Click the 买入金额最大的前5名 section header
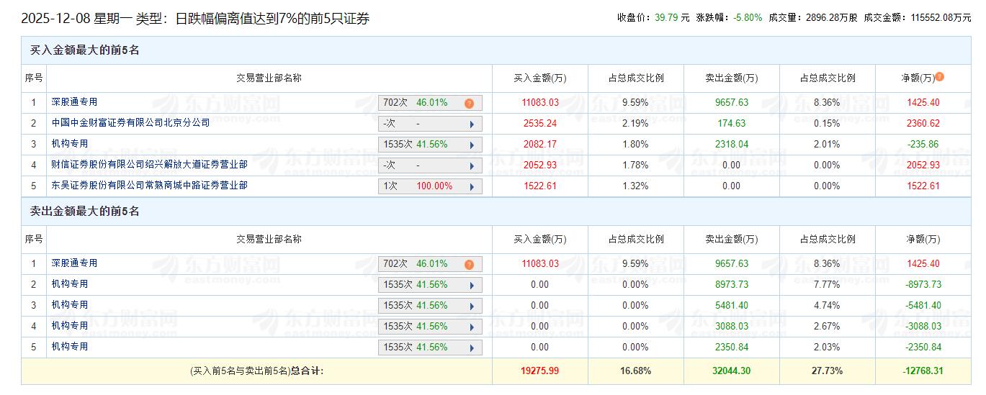The height and width of the screenshot is (395, 986). pyautogui.click(x=84, y=50)
